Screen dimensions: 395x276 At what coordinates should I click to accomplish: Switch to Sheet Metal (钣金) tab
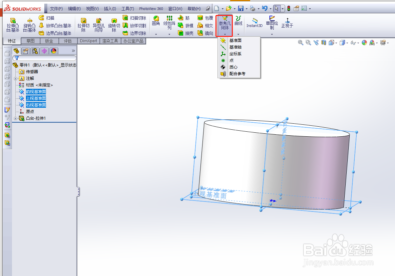[49, 41]
